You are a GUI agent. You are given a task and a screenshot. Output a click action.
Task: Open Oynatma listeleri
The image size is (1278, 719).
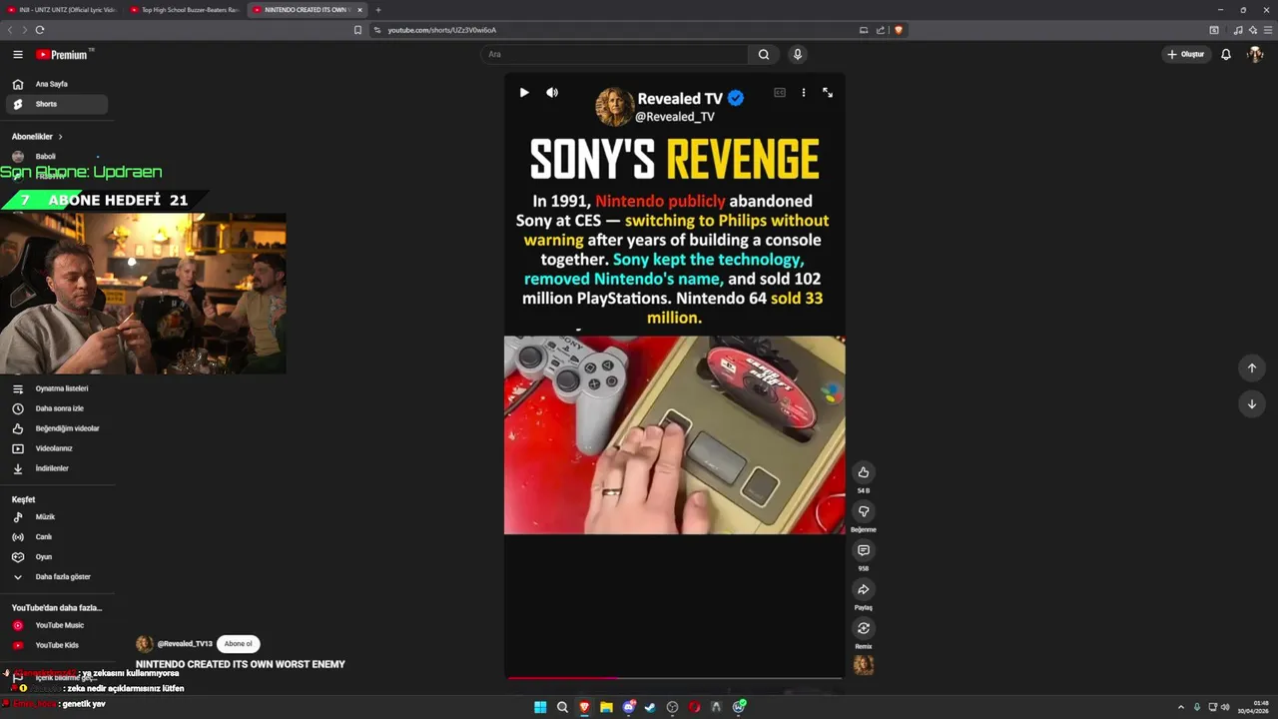[x=58, y=388]
